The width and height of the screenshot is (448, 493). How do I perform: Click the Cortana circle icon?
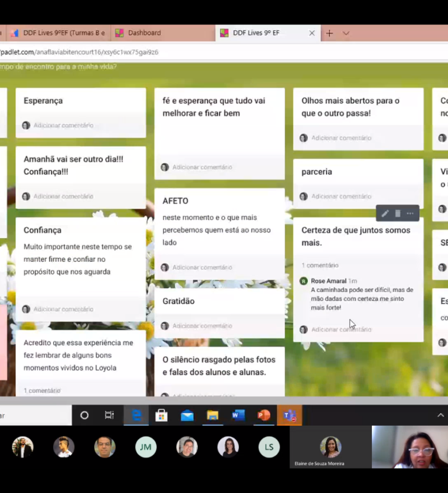(x=84, y=416)
